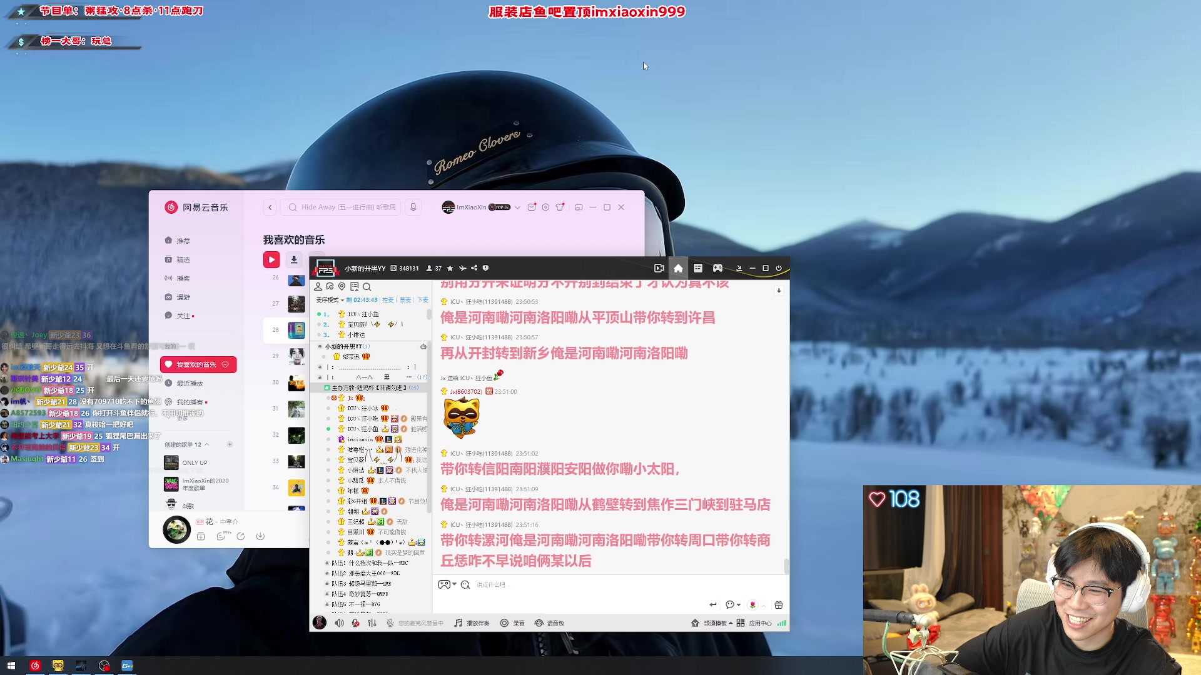This screenshot has height=675, width=1201.
Task: Click the play all button for liked songs
Action: pyautogui.click(x=271, y=259)
